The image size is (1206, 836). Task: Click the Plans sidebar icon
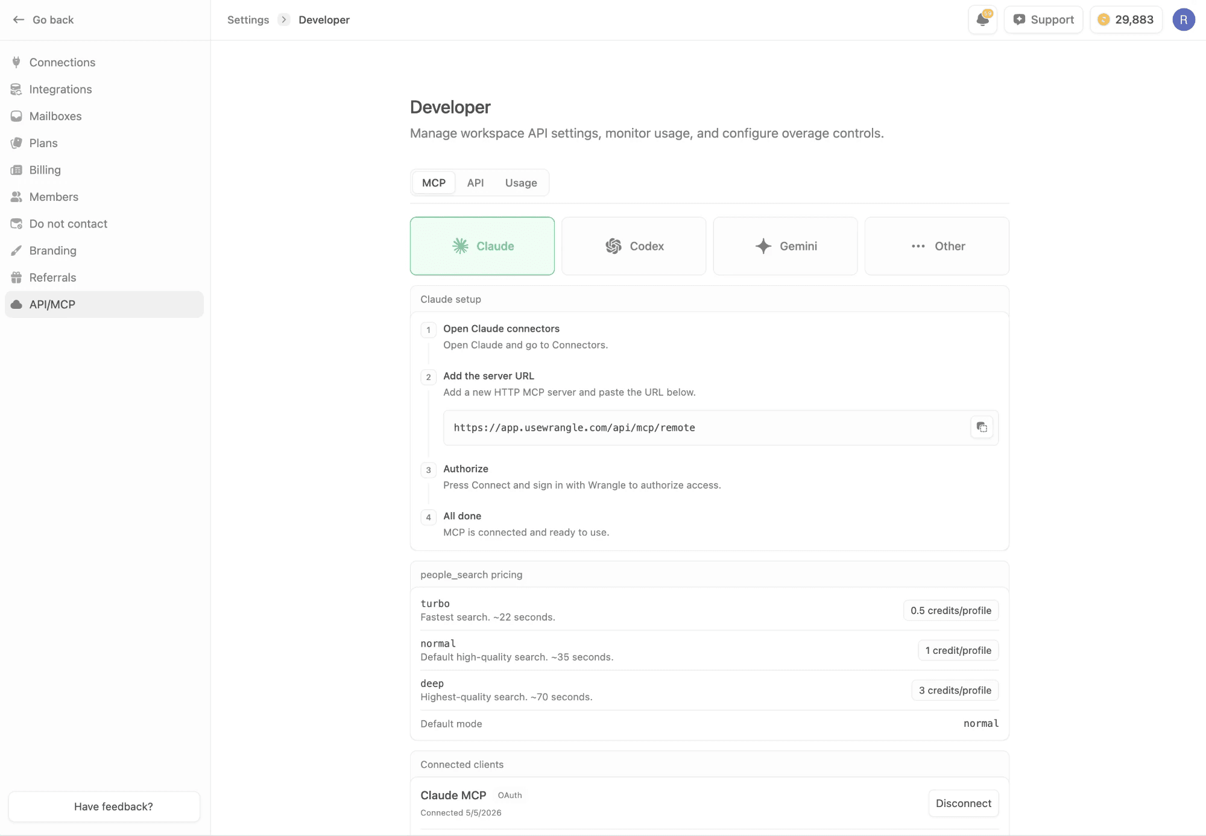tap(16, 143)
